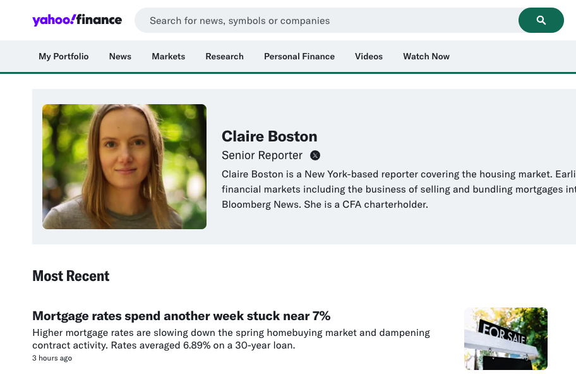Click the For Sale sign article thumbnail

(x=505, y=338)
